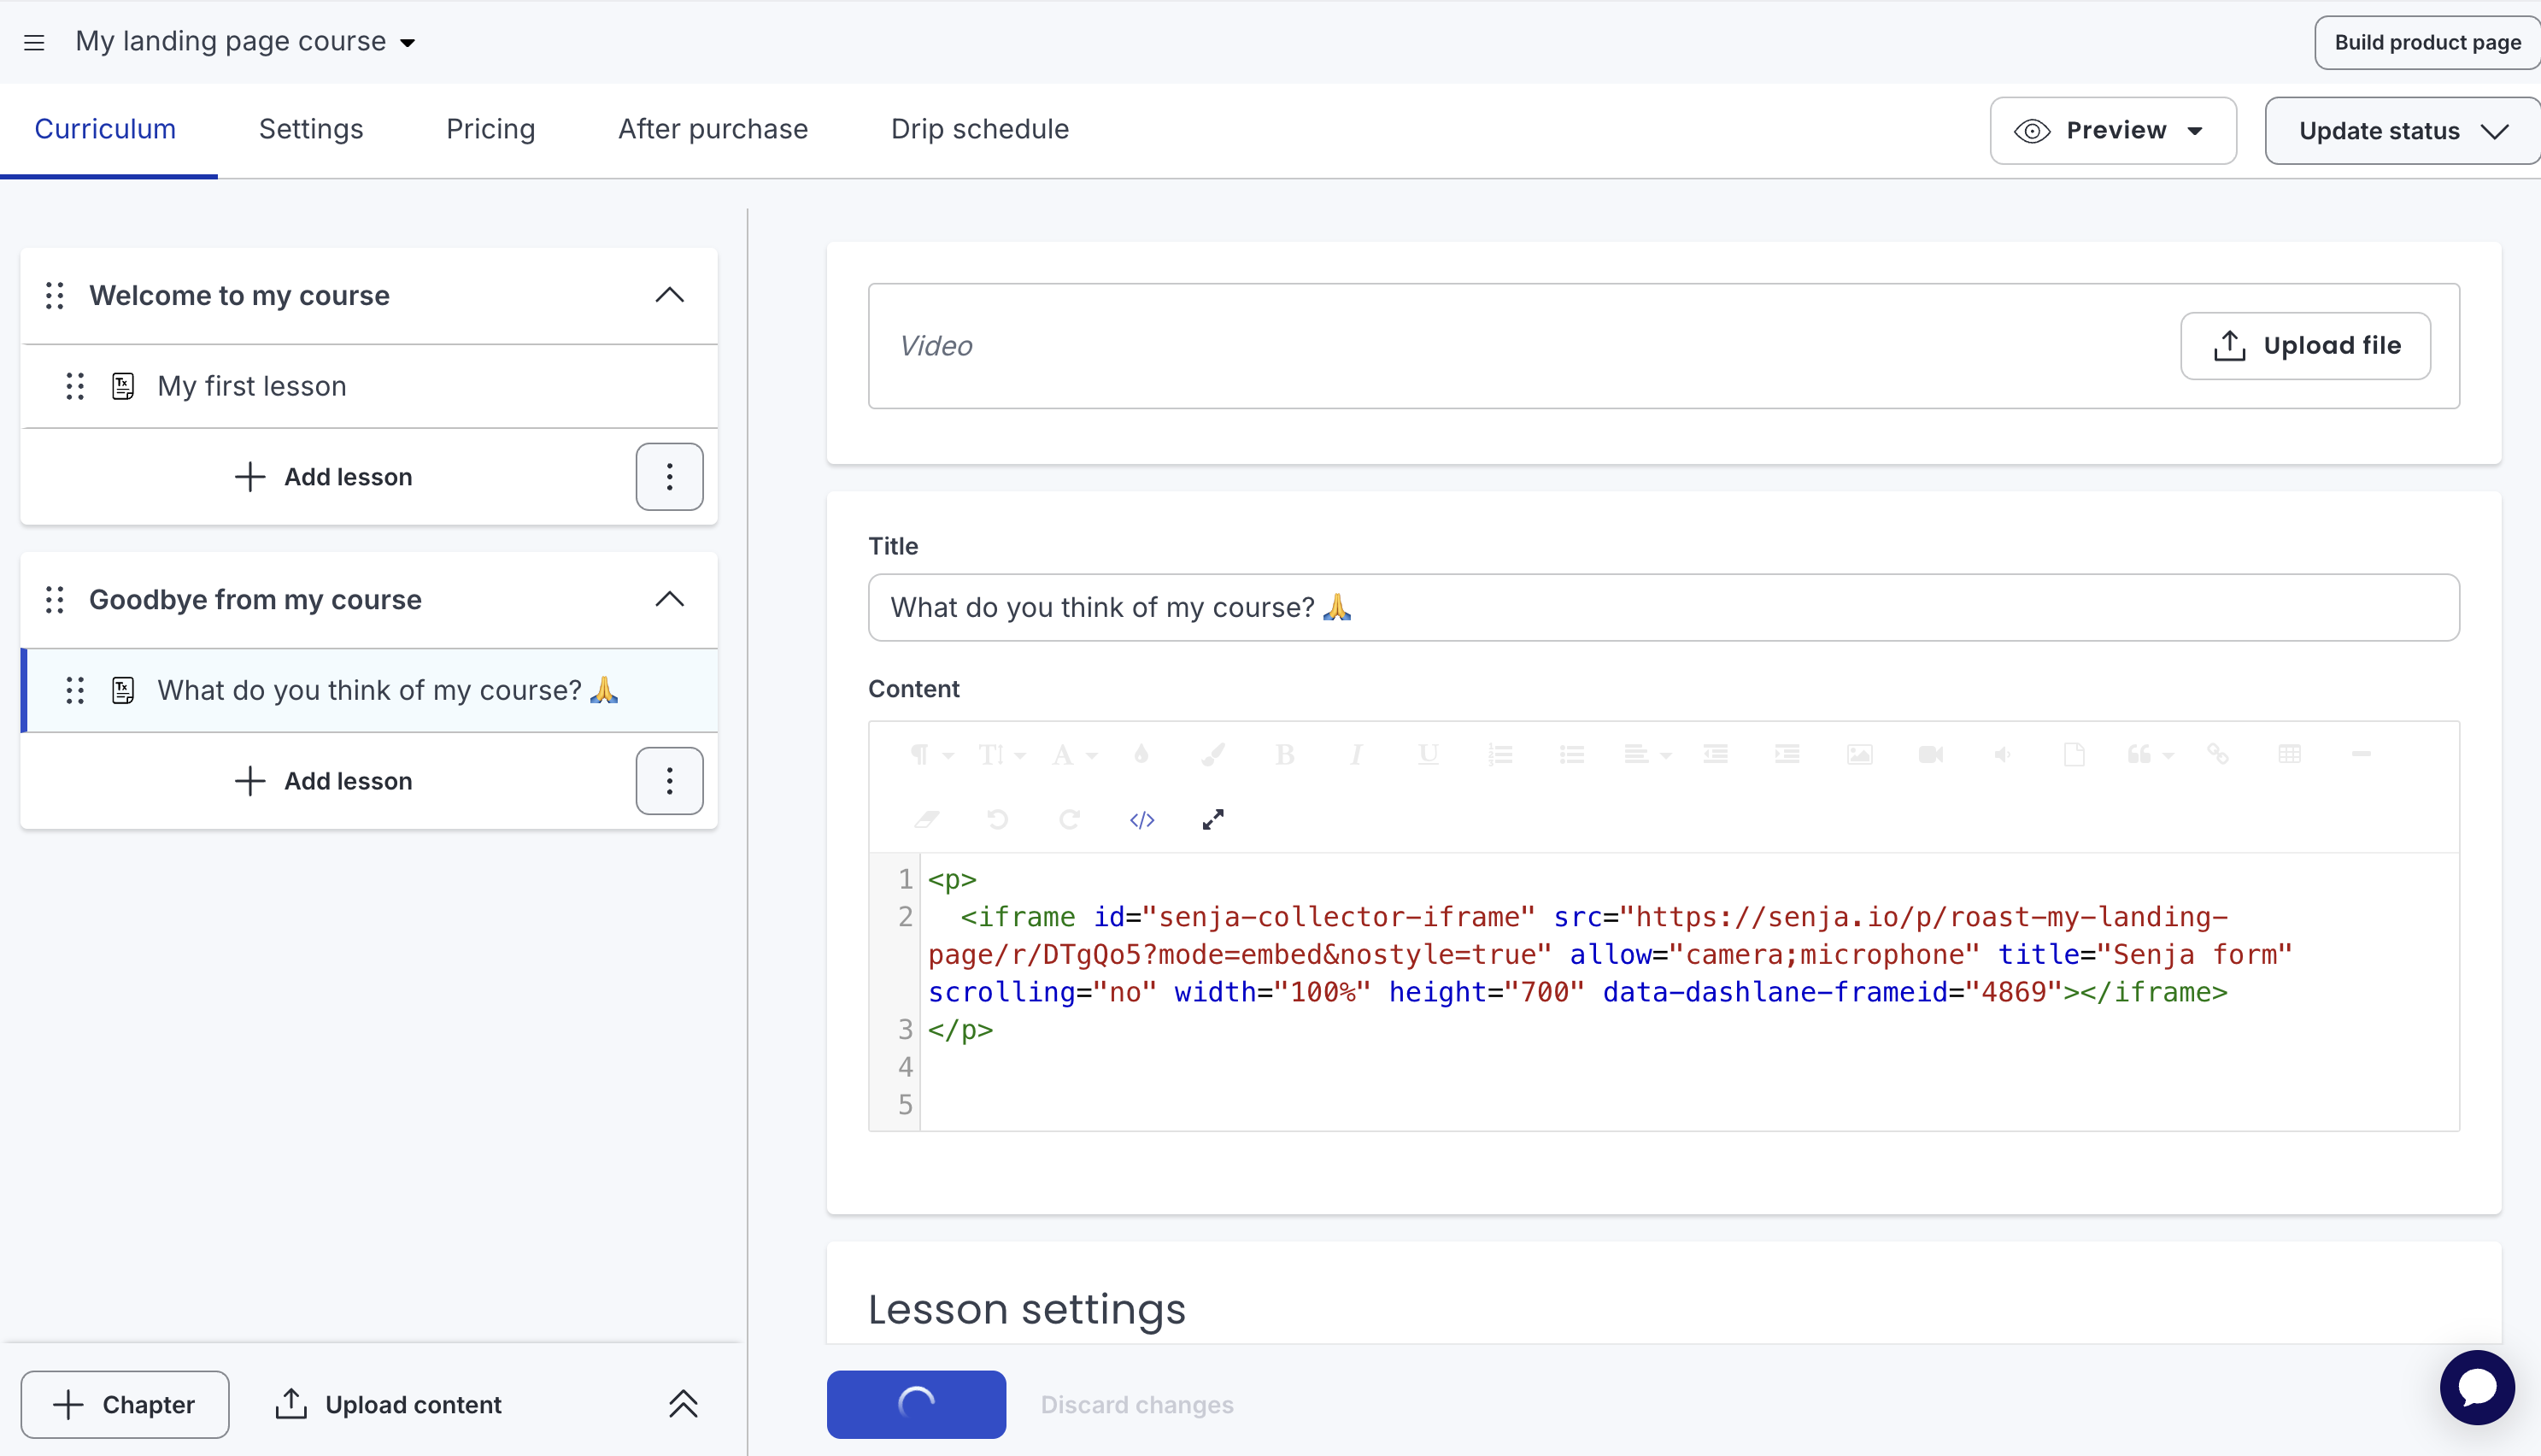The height and width of the screenshot is (1456, 2541).
Task: Open options menu for Goodbye chapter
Action: [670, 781]
